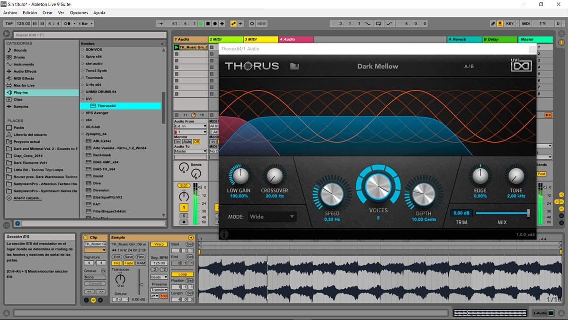The width and height of the screenshot is (568, 320).
Task: Click the Punch-In switch icon
Action: click(366, 23)
